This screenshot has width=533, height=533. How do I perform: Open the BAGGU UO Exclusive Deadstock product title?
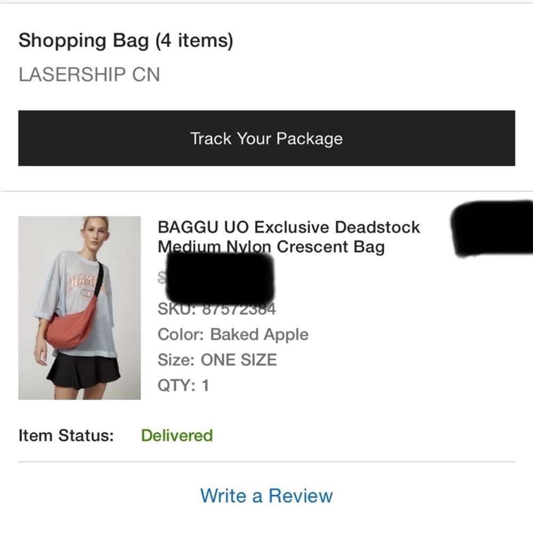coord(288,228)
